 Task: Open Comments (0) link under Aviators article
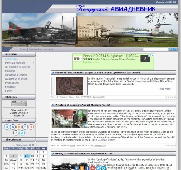pos(100,146)
